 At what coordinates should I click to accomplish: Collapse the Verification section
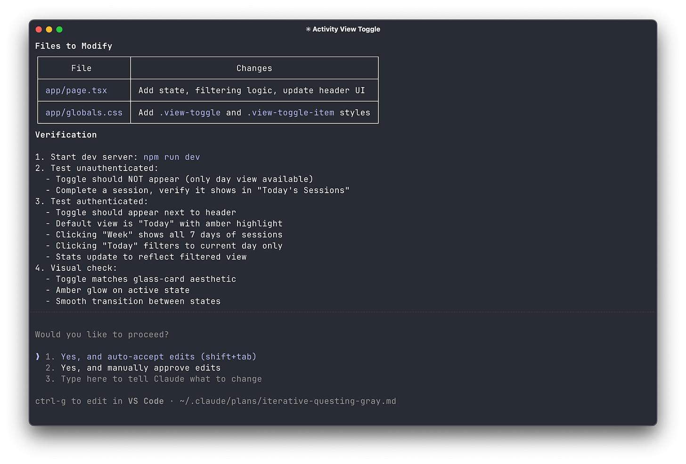point(66,134)
